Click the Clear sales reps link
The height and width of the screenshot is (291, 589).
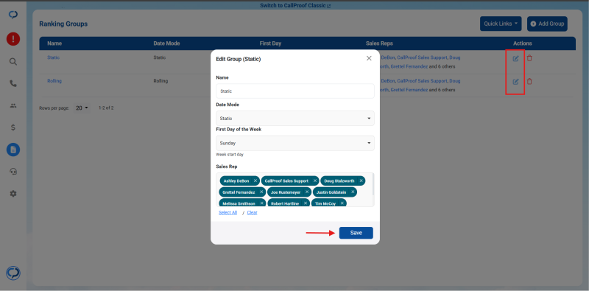pos(252,212)
